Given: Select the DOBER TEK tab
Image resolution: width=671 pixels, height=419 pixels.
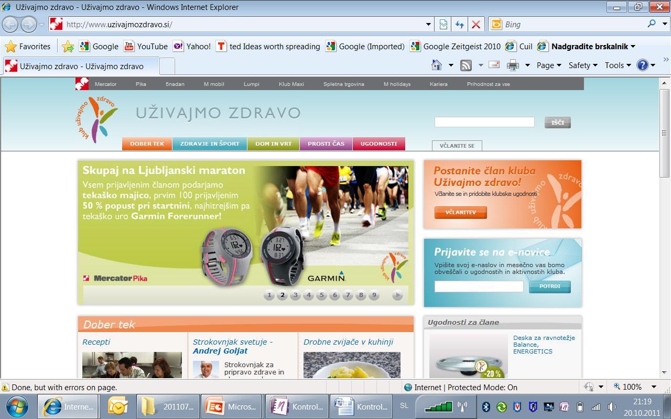Looking at the screenshot, I should [x=147, y=144].
